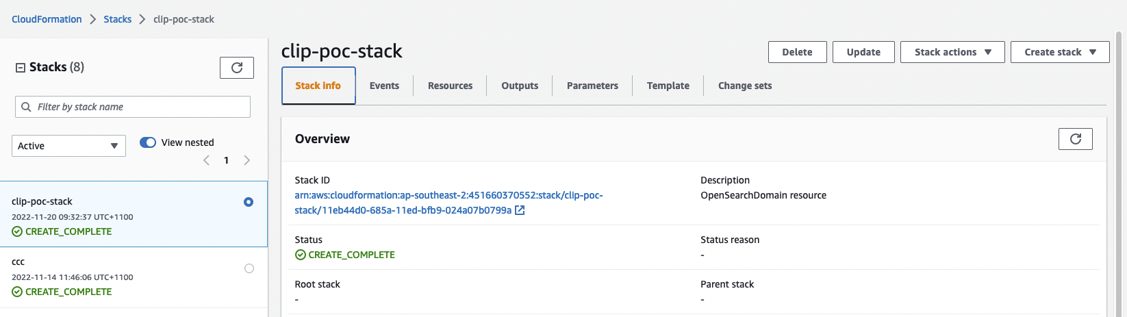Viewport: 1127px width, 317px height.
Task: Click clip-poc-stack page heading
Action: point(342,51)
